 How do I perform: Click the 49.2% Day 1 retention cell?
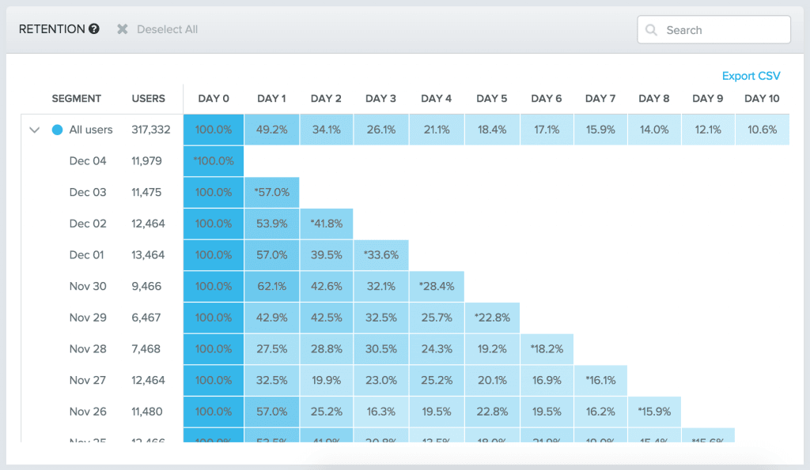[x=271, y=130]
